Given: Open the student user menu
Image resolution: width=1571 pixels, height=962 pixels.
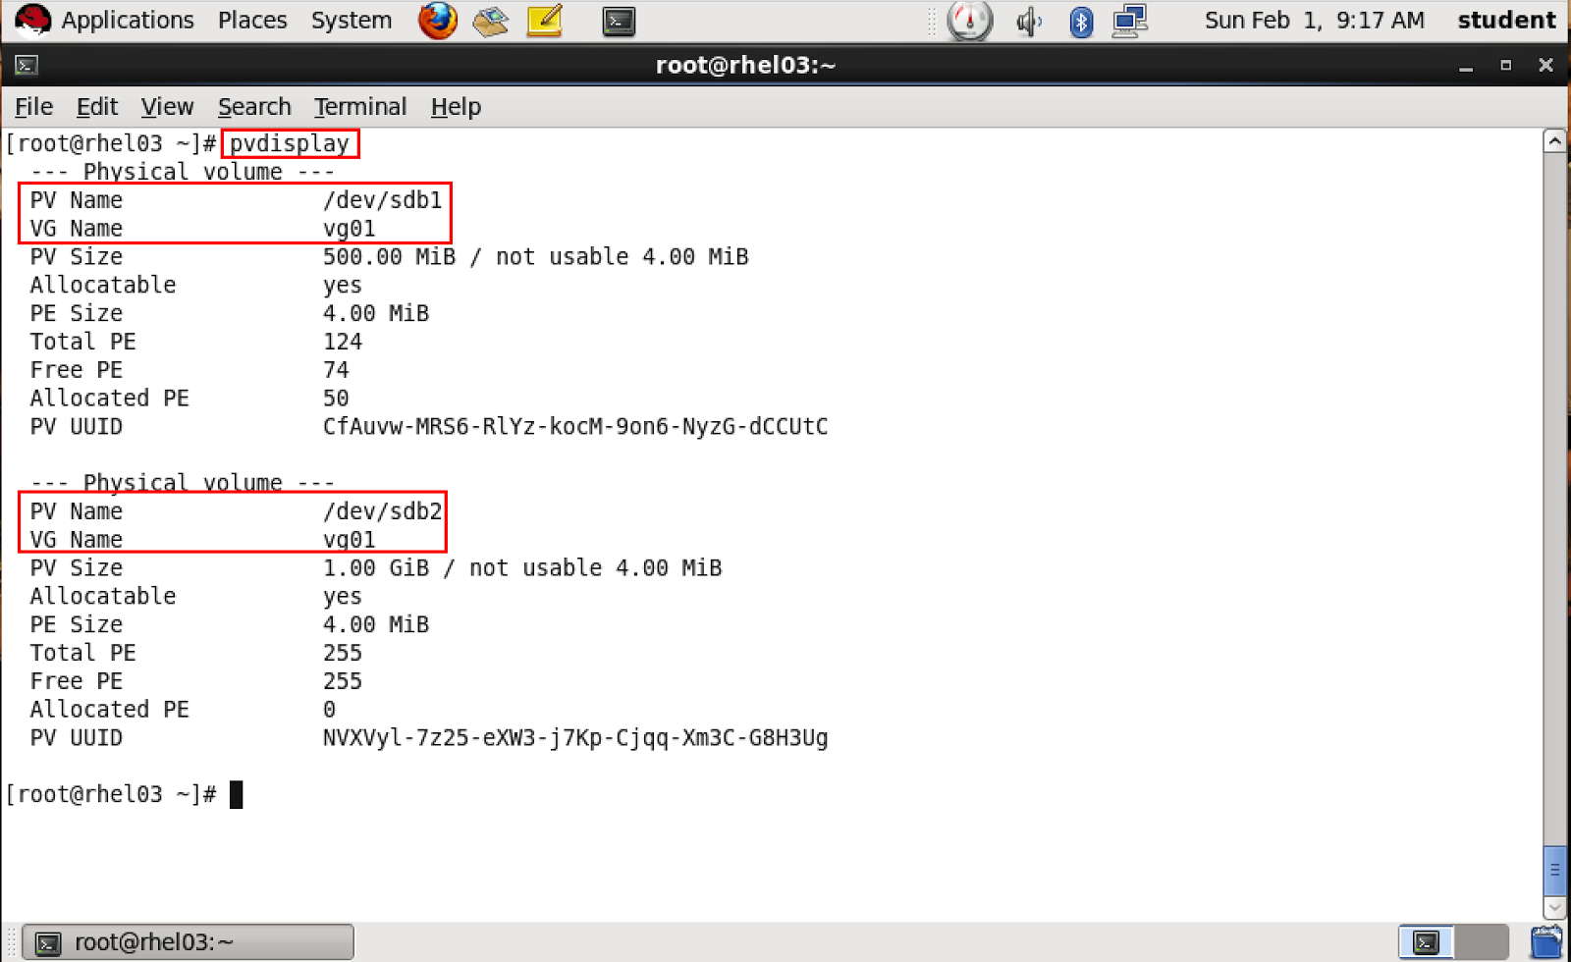Looking at the screenshot, I should coord(1506,21).
